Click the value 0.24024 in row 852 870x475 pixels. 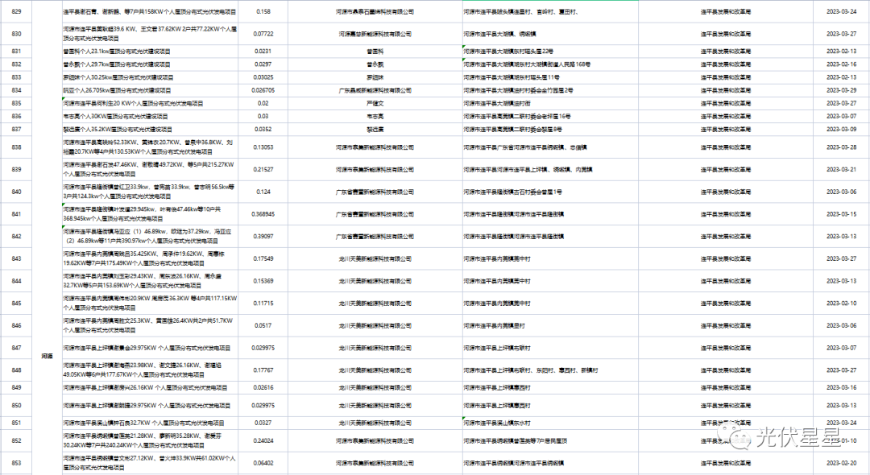tap(263, 441)
